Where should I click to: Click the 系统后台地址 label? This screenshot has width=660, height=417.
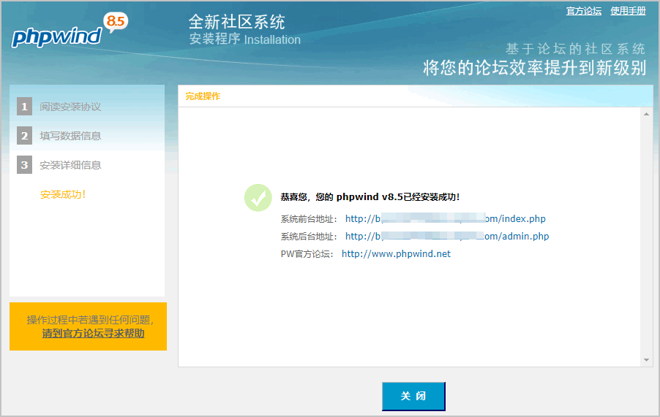pos(309,237)
